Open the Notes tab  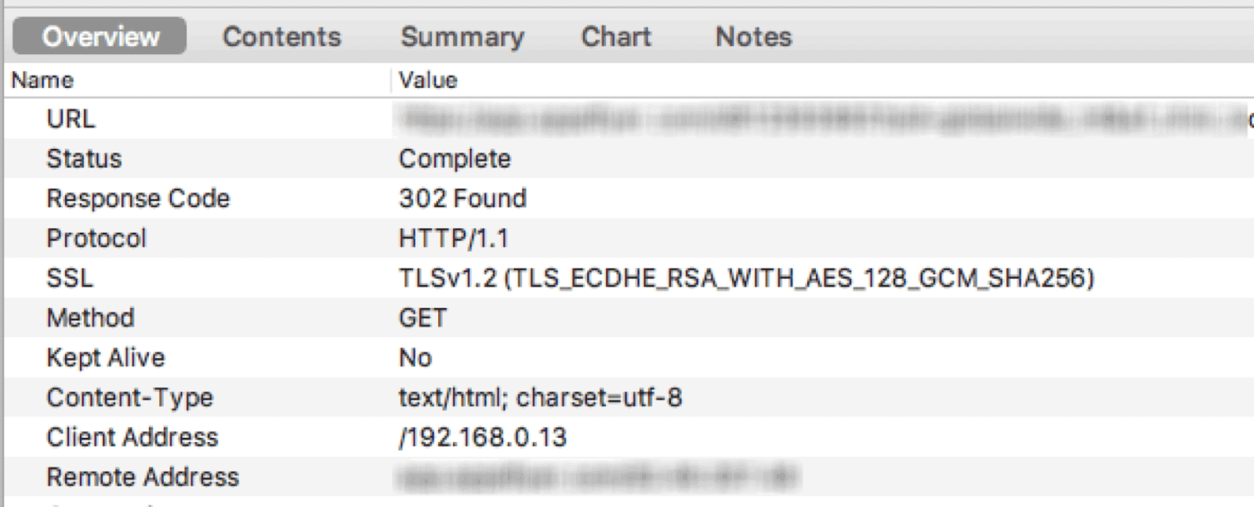(x=753, y=37)
